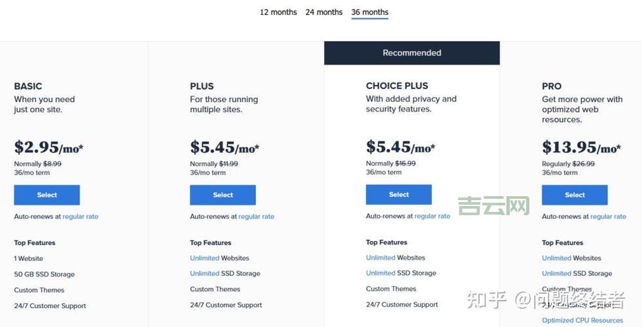Open Unlimited Websites link in CHOICE PLUS

(x=381, y=258)
